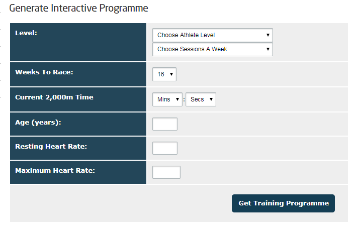This screenshot has height=227, width=354.
Task: Click the Level: row label
Action: click(x=26, y=33)
